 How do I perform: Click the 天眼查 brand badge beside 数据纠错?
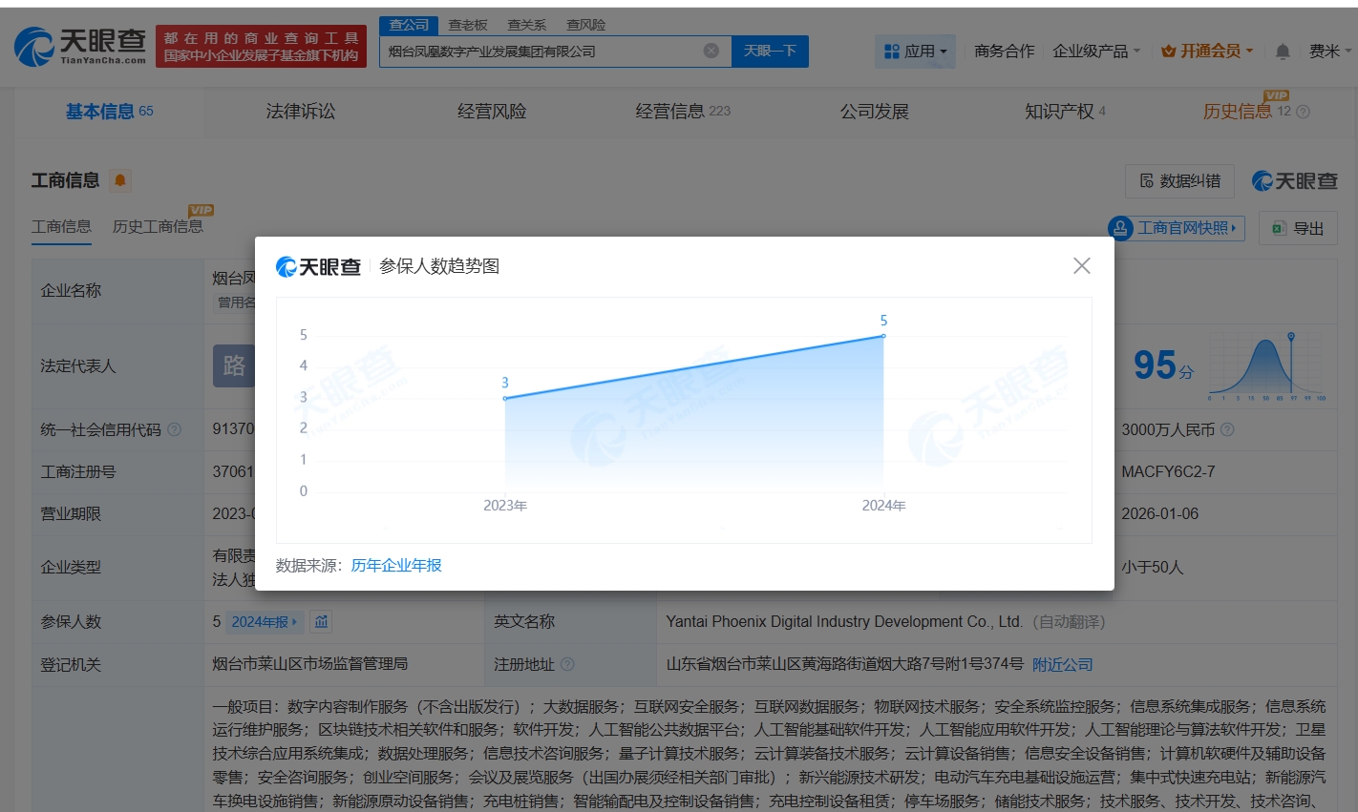[x=1294, y=180]
